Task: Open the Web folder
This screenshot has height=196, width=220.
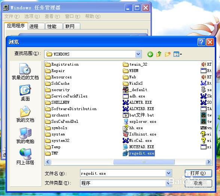Action: [129, 77]
